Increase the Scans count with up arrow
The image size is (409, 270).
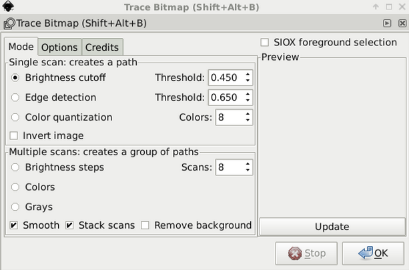pyautogui.click(x=248, y=164)
